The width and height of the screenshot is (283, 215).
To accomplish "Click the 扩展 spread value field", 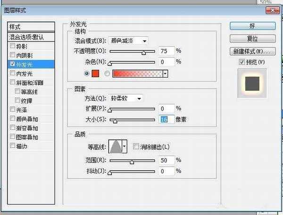I will point(166,109).
